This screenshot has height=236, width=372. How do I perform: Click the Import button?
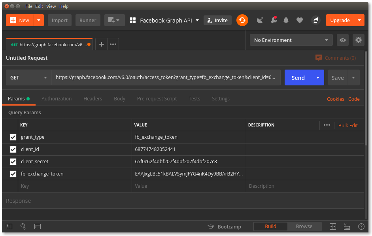(60, 20)
